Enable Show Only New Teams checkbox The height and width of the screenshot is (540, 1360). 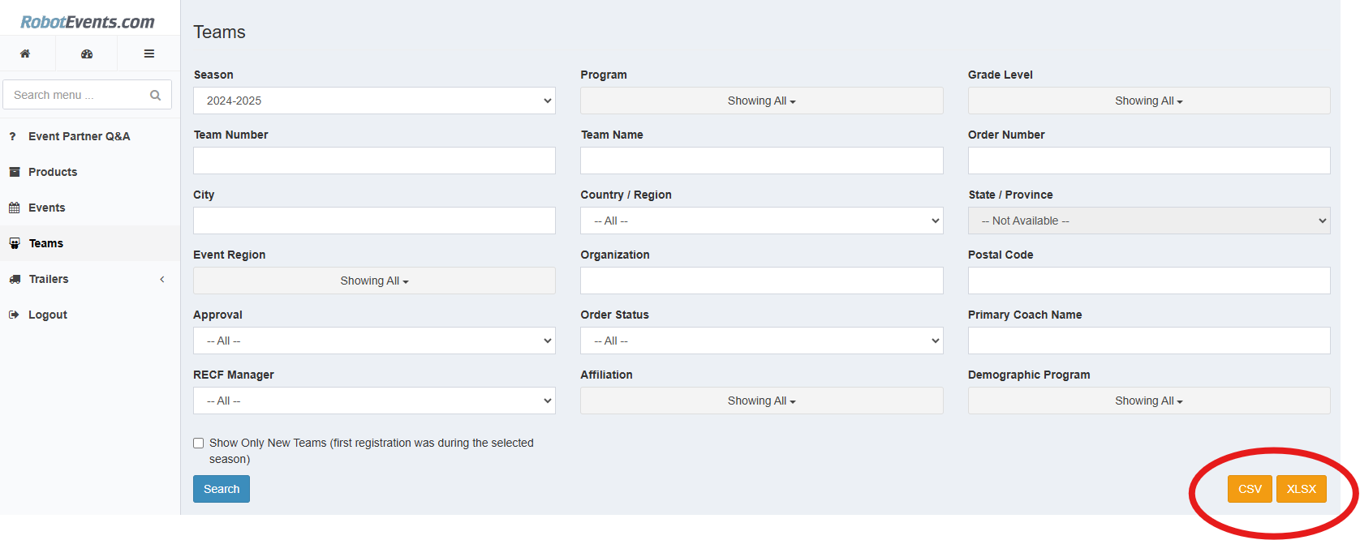coord(198,443)
